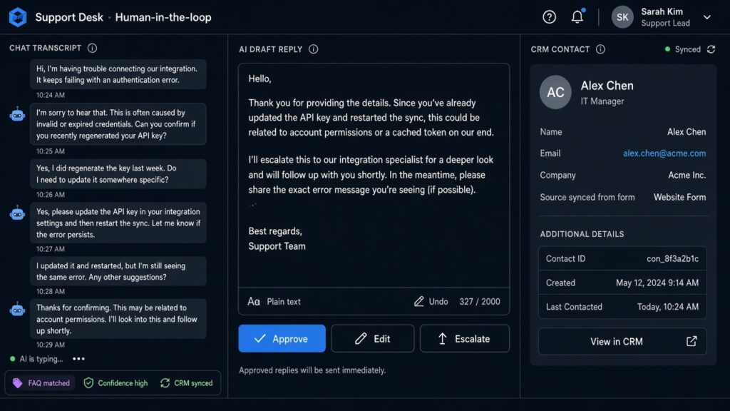Viewport: 730px width, 411px height.
Task: Click the Confidence high badge
Action: [x=115, y=383]
